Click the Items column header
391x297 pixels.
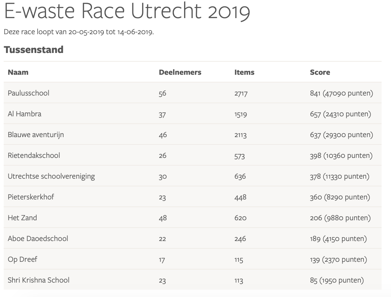[x=244, y=72]
